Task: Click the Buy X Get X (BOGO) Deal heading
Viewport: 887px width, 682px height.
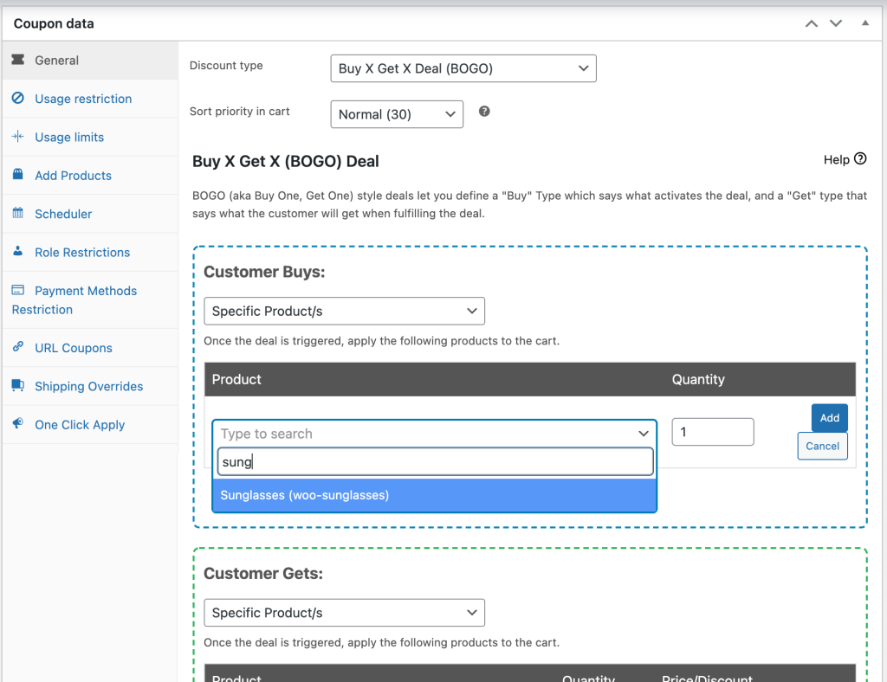Action: [x=286, y=162]
